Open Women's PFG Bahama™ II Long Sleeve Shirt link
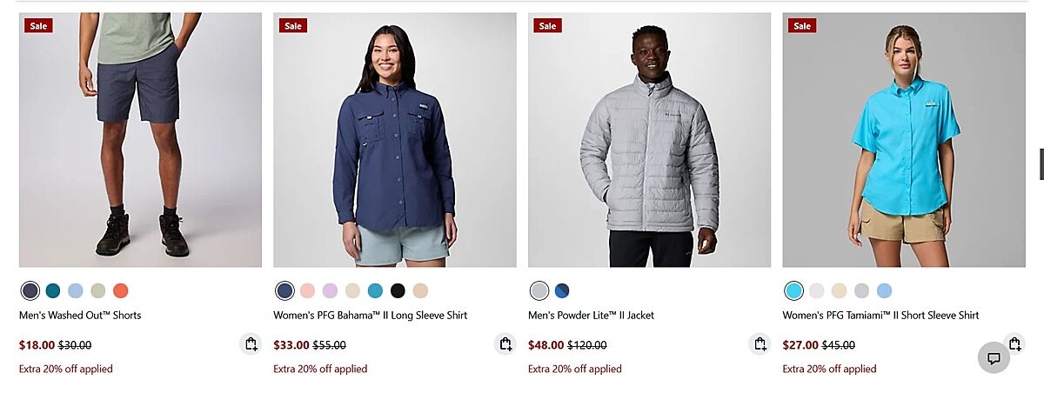1044x393 pixels. 371,316
